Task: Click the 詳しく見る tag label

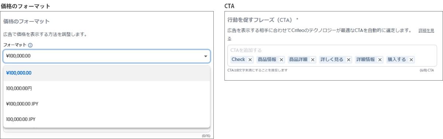Action: coord(332,60)
